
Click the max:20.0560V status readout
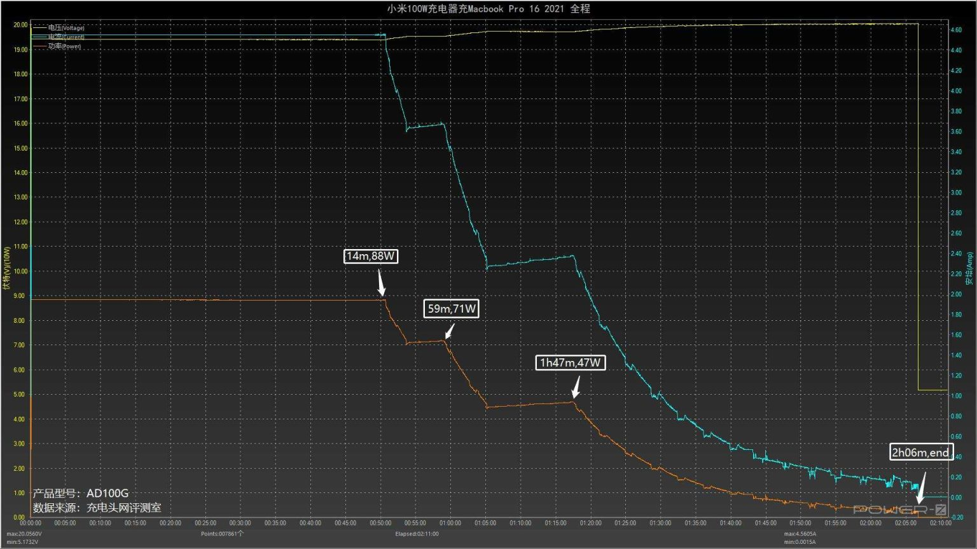(24, 534)
